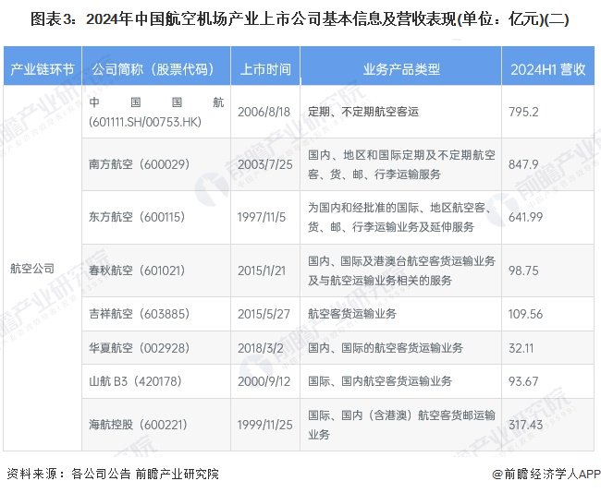Click the date 2000/9/12

click(264, 381)
